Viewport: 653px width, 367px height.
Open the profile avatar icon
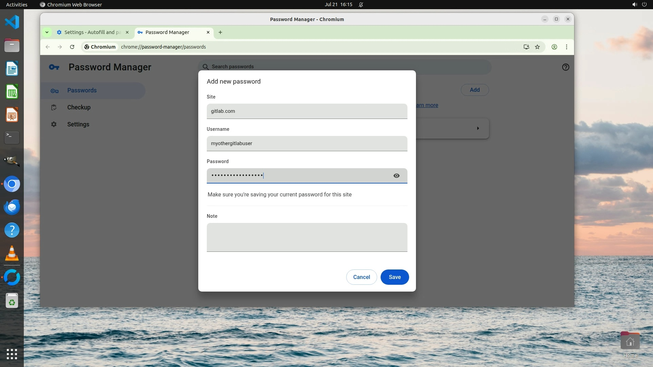point(554,47)
